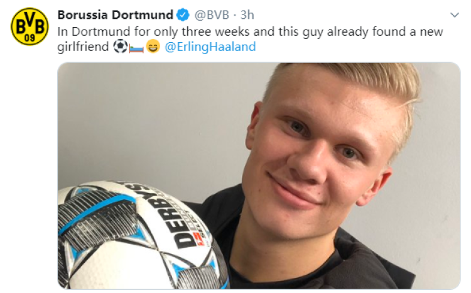The image size is (471, 293).
Task: Open the attached tweet photo
Action: pyautogui.click(x=259, y=176)
